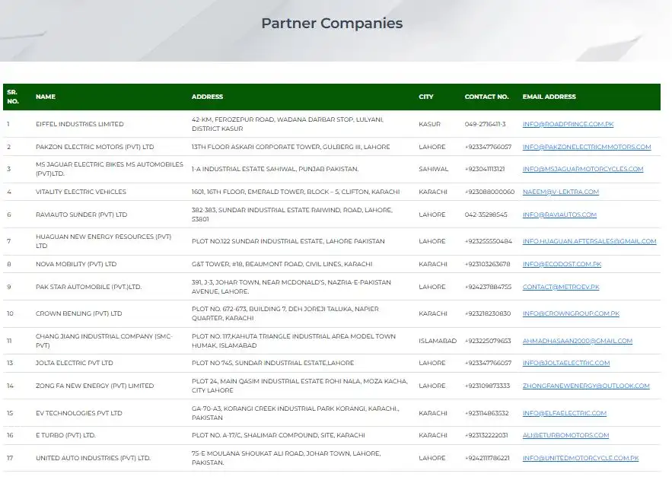The image size is (672, 480).
Task: Select EV TECHNOLOGIES PVT LTD name
Action: click(79, 413)
